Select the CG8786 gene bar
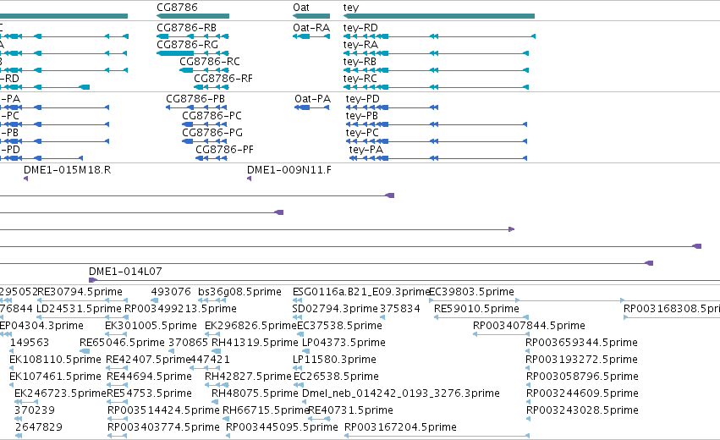The image size is (720, 440). (193, 16)
